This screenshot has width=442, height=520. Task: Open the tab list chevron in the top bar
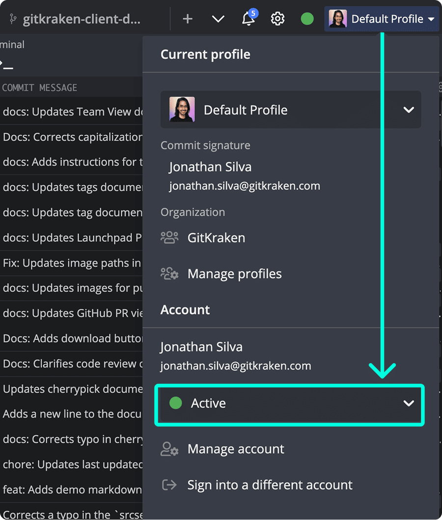pos(218,19)
